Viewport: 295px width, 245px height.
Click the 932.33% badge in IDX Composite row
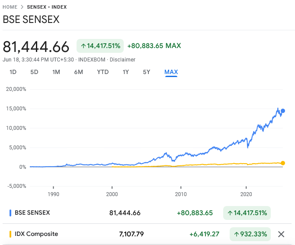coord(250,234)
